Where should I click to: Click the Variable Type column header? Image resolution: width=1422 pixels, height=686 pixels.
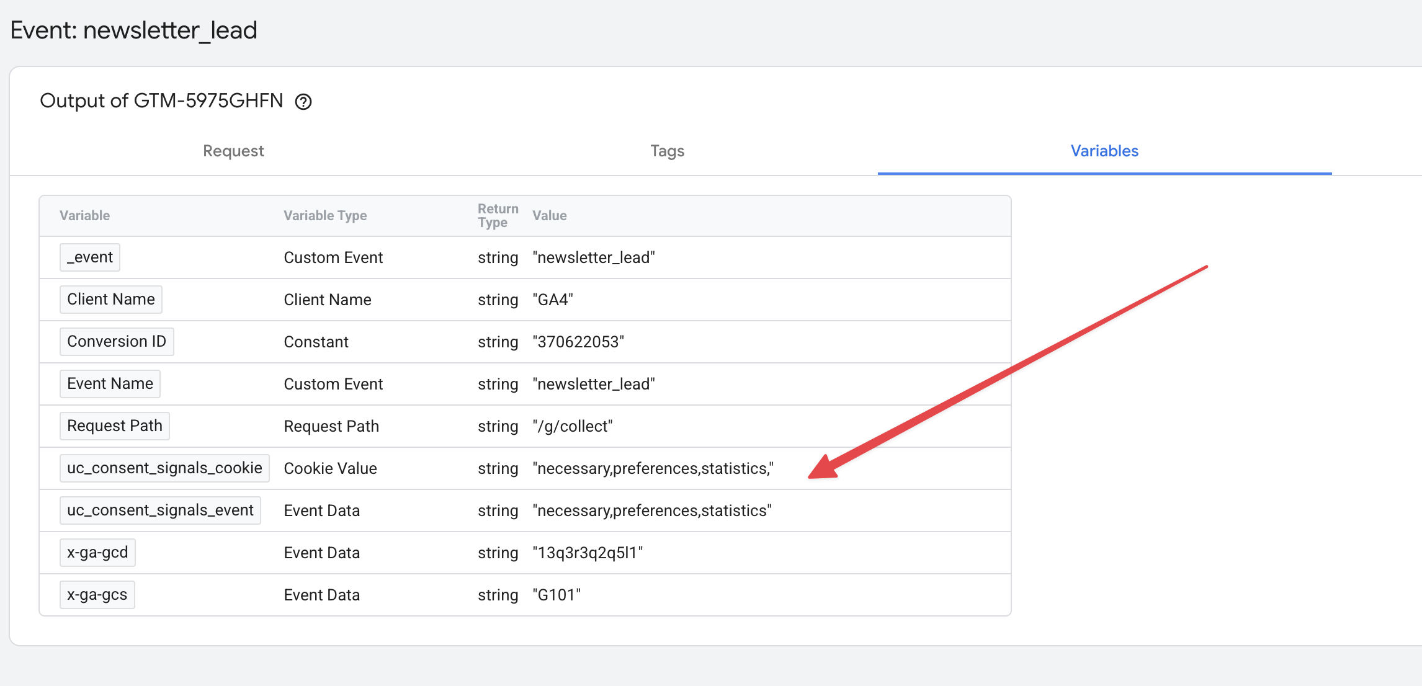[325, 216]
